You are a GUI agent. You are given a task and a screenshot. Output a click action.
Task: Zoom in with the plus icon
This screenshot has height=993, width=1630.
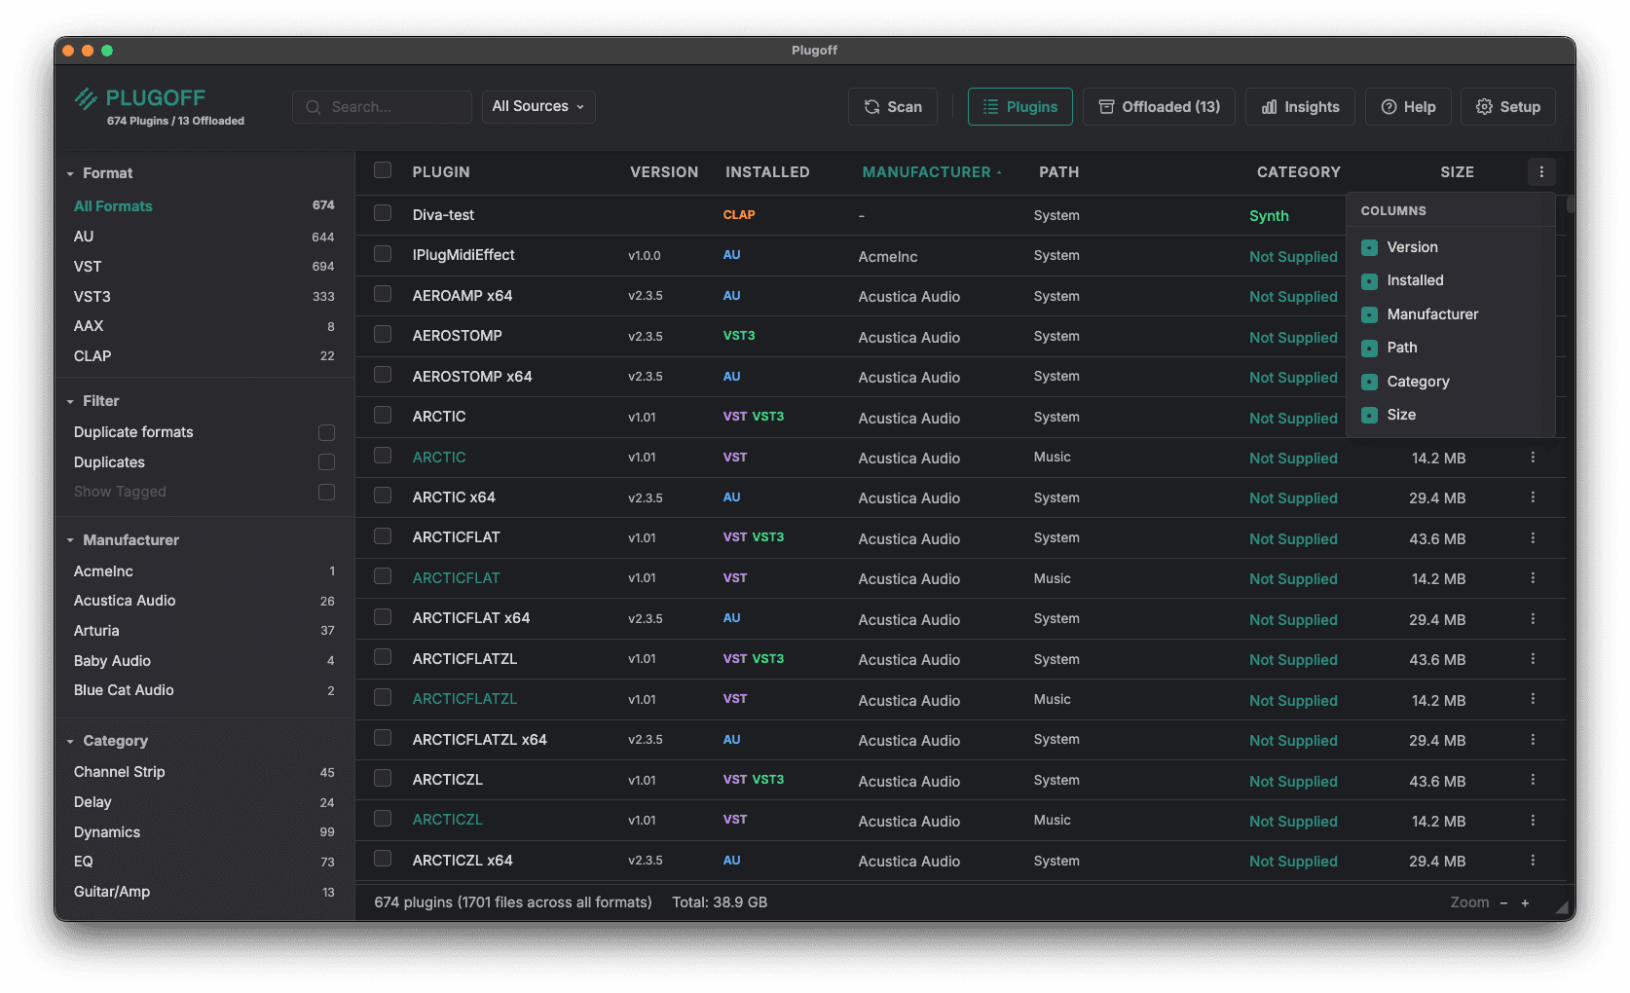click(x=1525, y=903)
